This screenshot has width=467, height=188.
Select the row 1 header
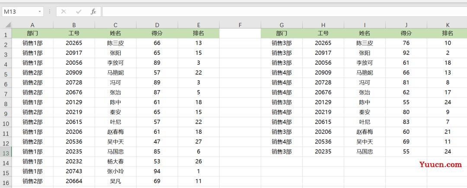coord(6,34)
